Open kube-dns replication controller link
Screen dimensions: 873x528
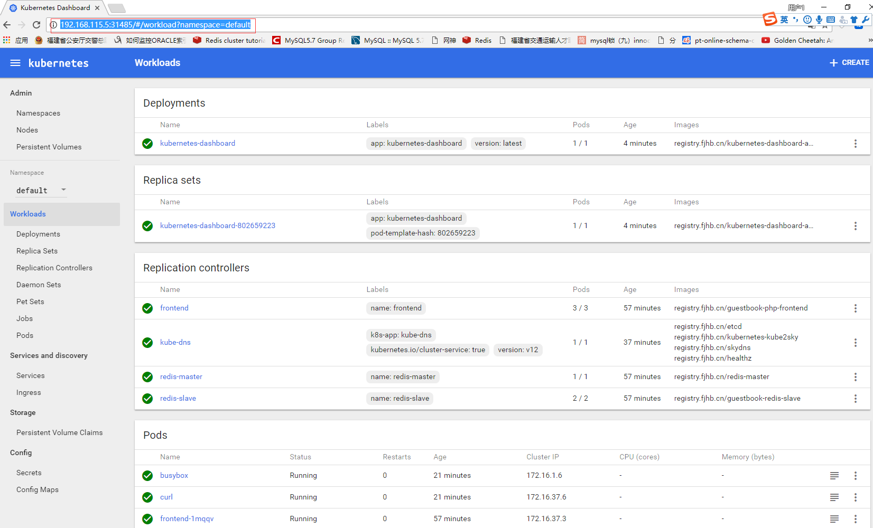175,343
